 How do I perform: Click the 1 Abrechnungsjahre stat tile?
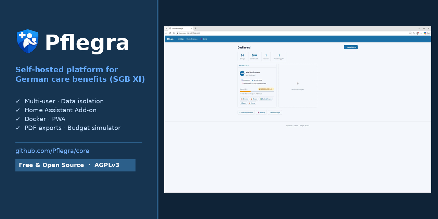tap(279, 56)
